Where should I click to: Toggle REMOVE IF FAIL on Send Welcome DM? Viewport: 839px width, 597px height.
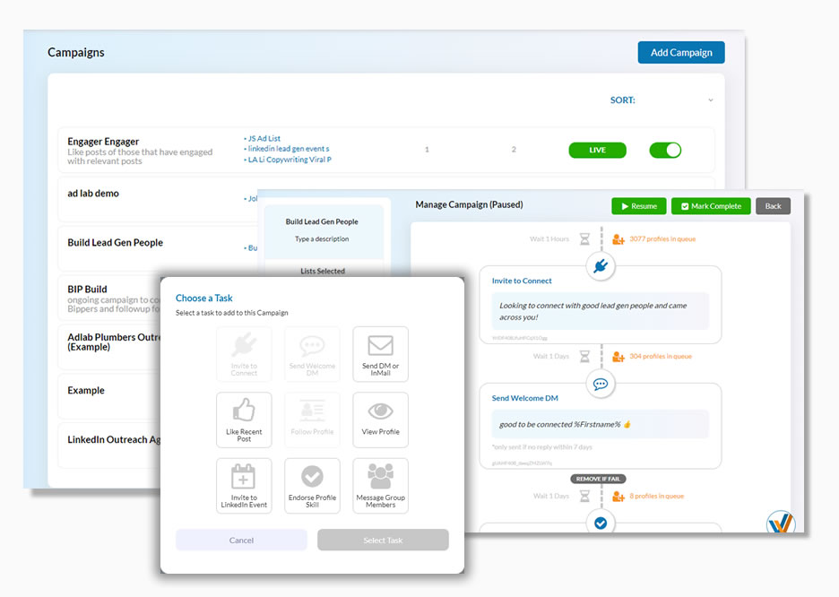coord(597,478)
